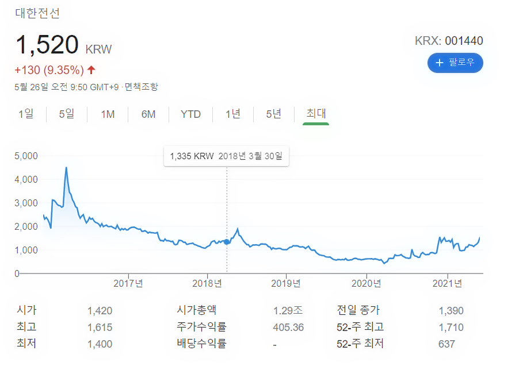Click the 5,000 y-axis label
Image resolution: width=523 pixels, height=366 pixels.
[x=26, y=156]
